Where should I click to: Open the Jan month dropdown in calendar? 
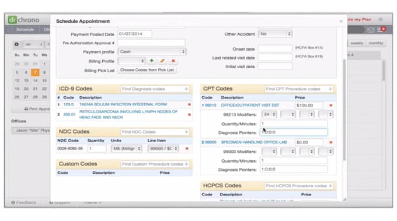point(33,44)
